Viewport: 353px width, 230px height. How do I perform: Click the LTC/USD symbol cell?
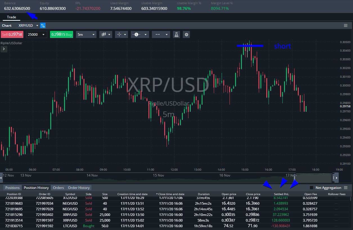70,226
